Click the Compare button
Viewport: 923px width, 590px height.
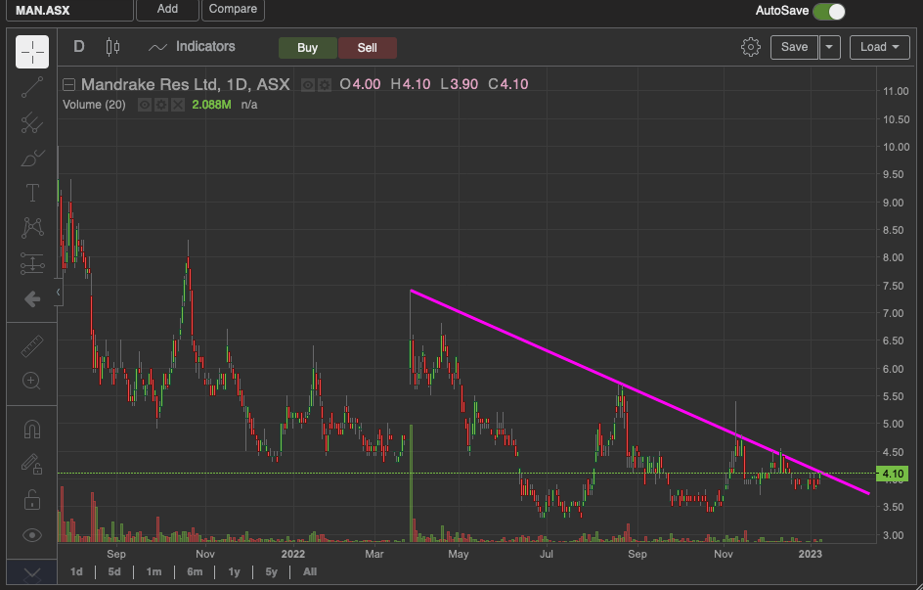(x=233, y=10)
